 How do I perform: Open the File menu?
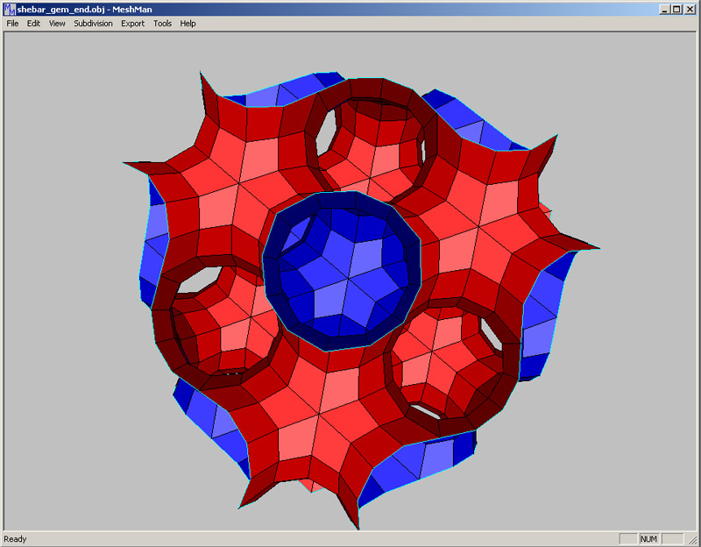pyautogui.click(x=12, y=24)
